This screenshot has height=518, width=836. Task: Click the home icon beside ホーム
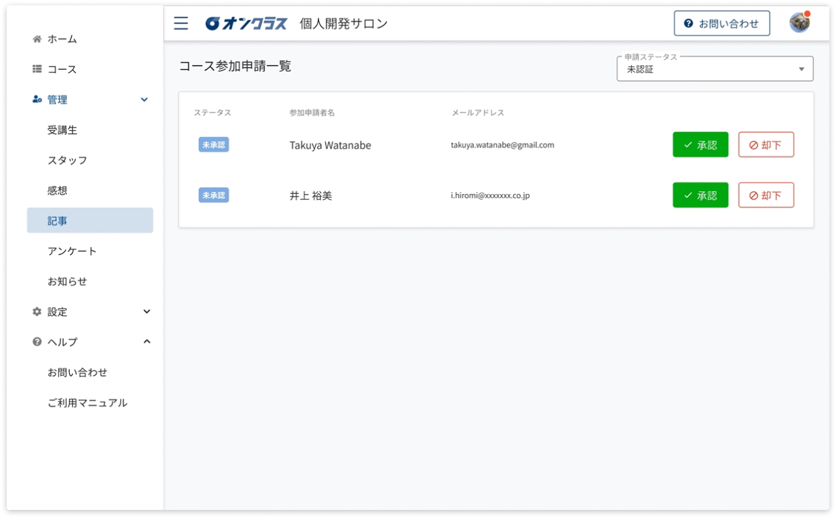coord(37,39)
